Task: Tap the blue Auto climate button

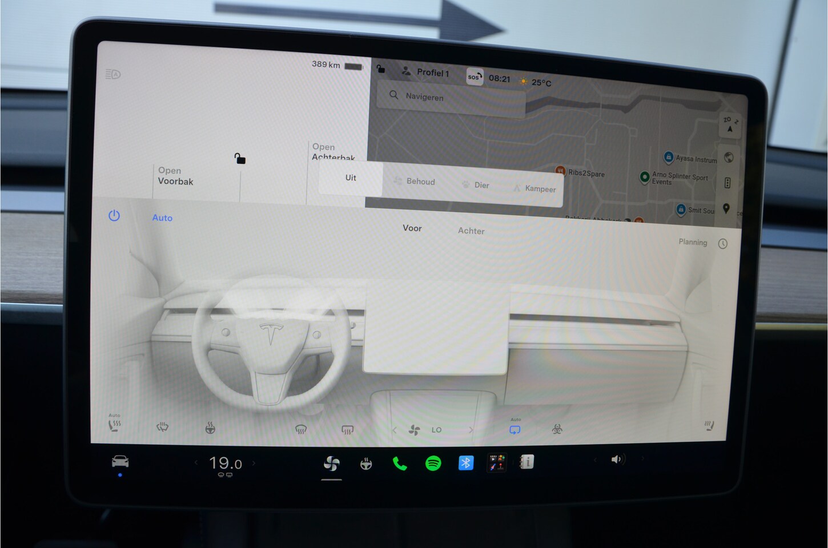Action: (162, 218)
